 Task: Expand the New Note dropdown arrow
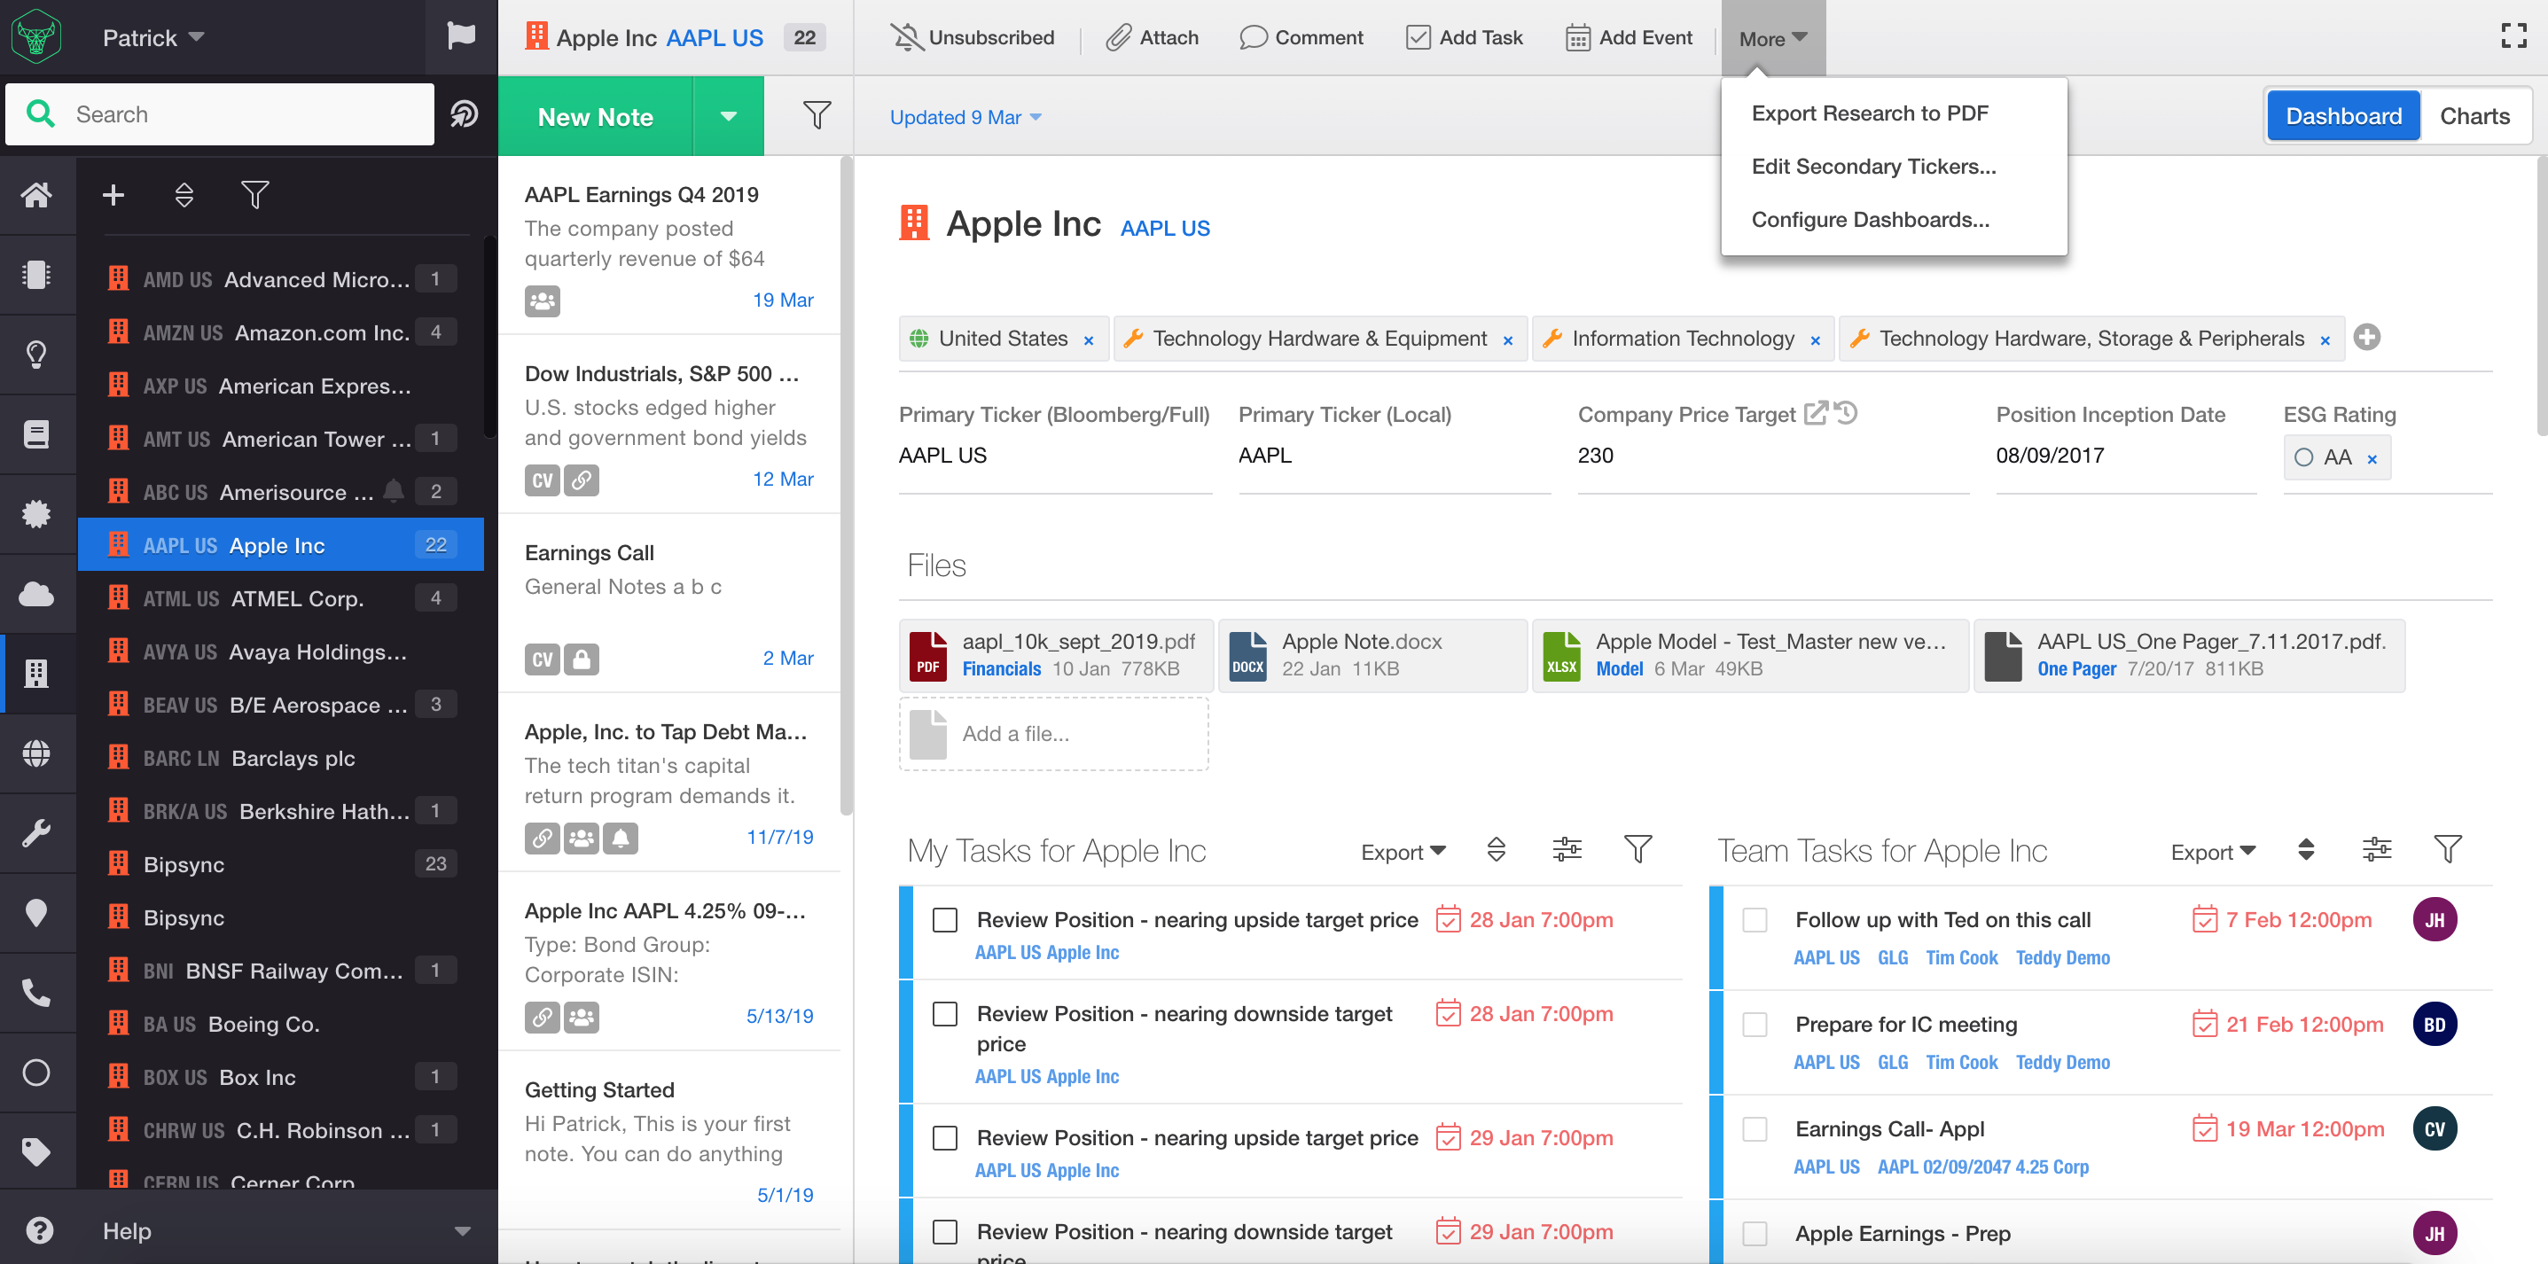tap(728, 117)
